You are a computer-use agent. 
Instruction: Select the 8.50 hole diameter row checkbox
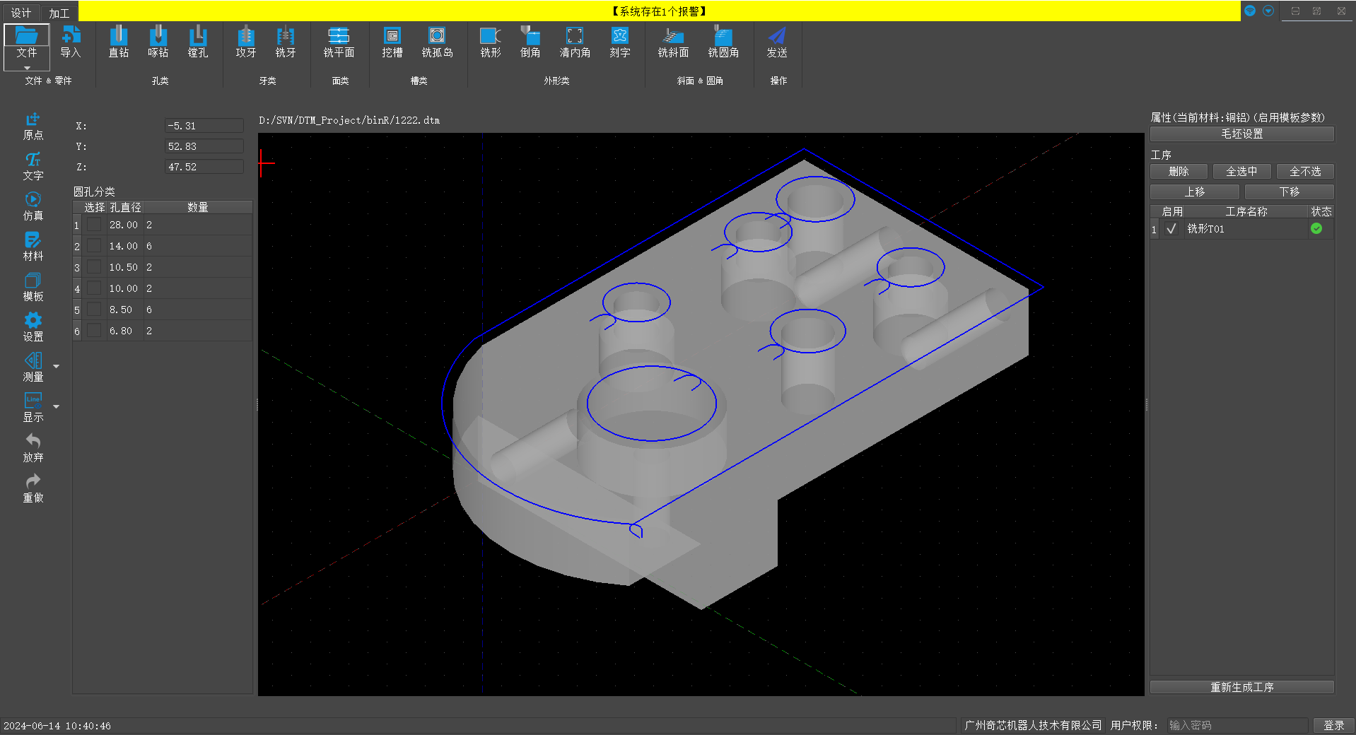[x=94, y=310]
